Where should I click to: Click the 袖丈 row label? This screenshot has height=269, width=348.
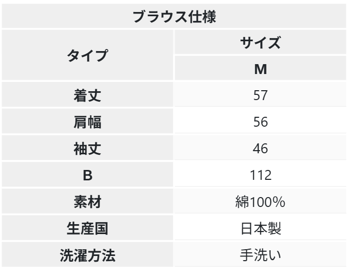(88, 149)
